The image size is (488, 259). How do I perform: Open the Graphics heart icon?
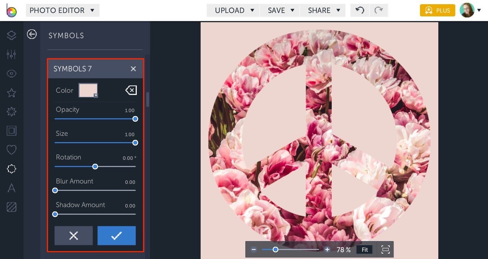click(11, 150)
